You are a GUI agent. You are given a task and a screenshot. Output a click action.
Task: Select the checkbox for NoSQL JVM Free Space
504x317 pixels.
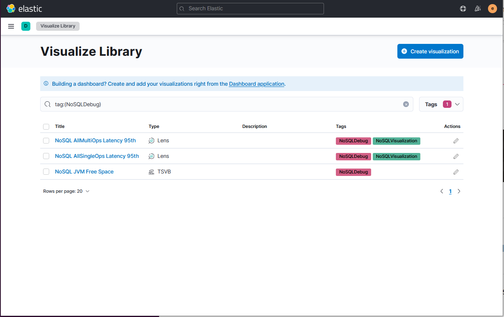(46, 171)
